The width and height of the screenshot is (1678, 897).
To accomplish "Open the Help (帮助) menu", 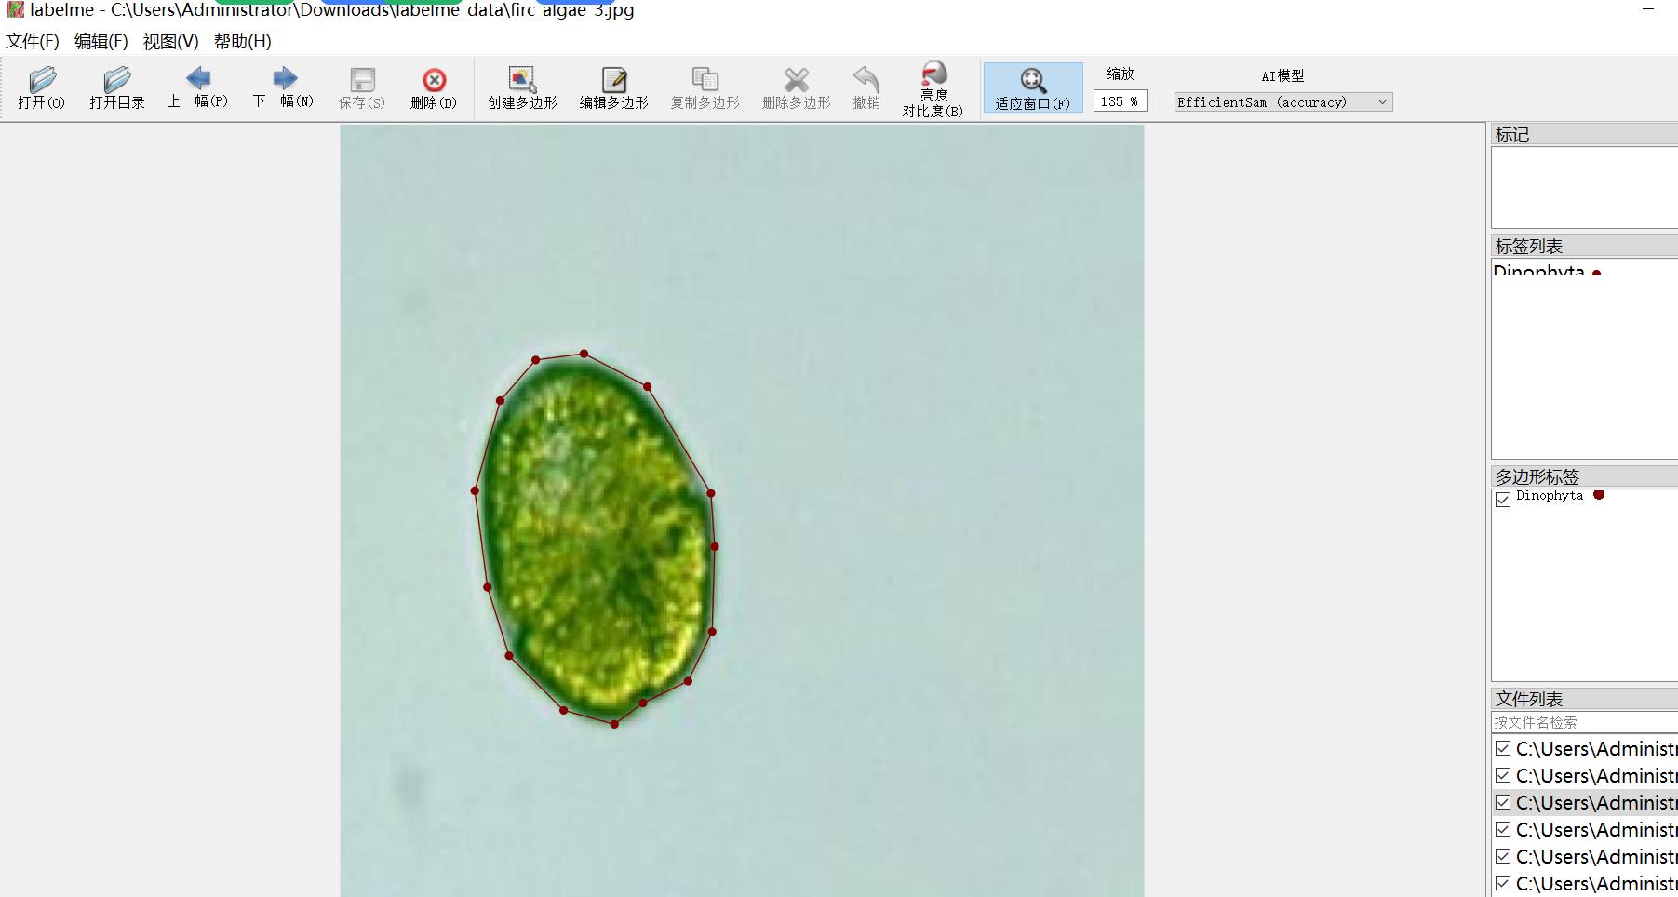I will coord(242,41).
